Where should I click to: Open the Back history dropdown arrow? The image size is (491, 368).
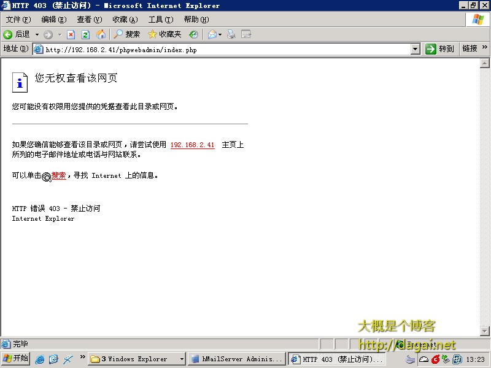click(x=37, y=34)
